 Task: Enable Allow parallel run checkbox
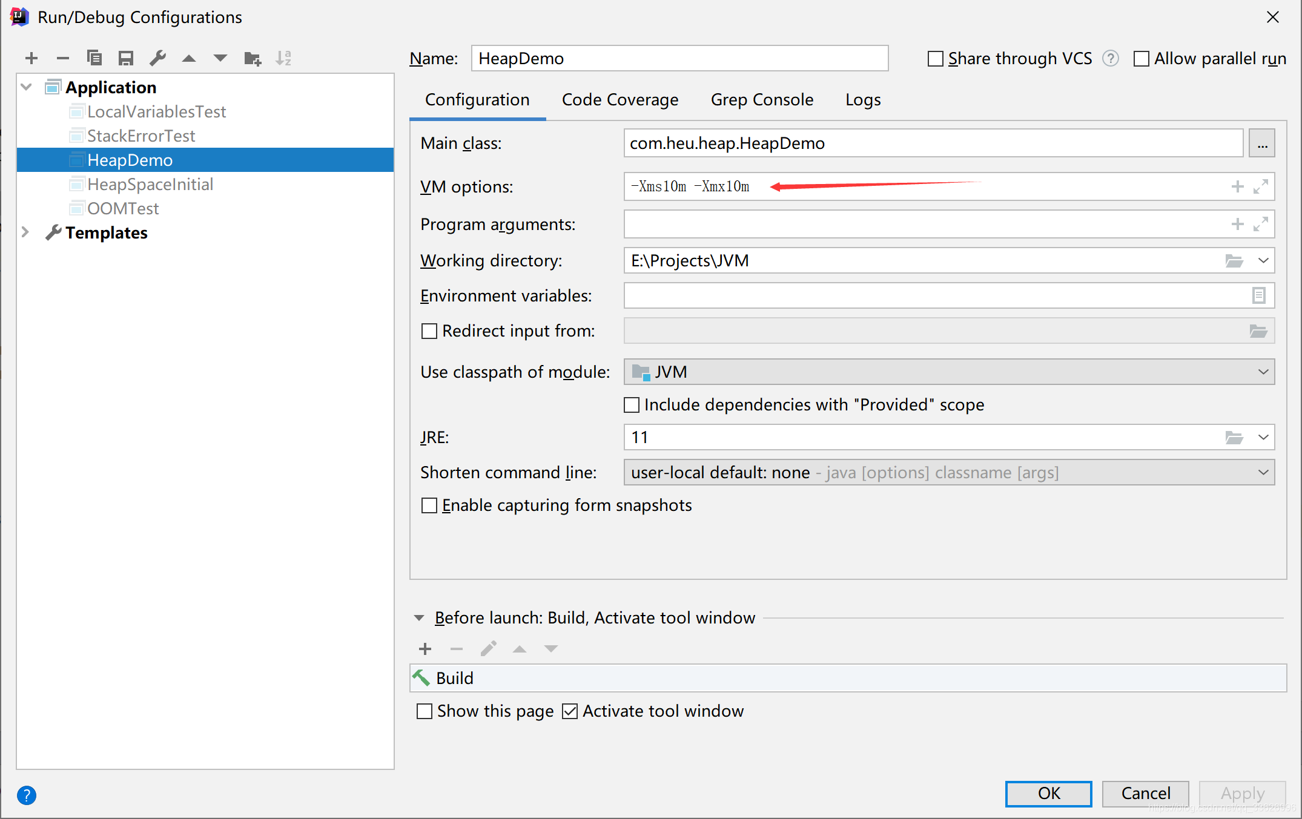[1140, 59]
